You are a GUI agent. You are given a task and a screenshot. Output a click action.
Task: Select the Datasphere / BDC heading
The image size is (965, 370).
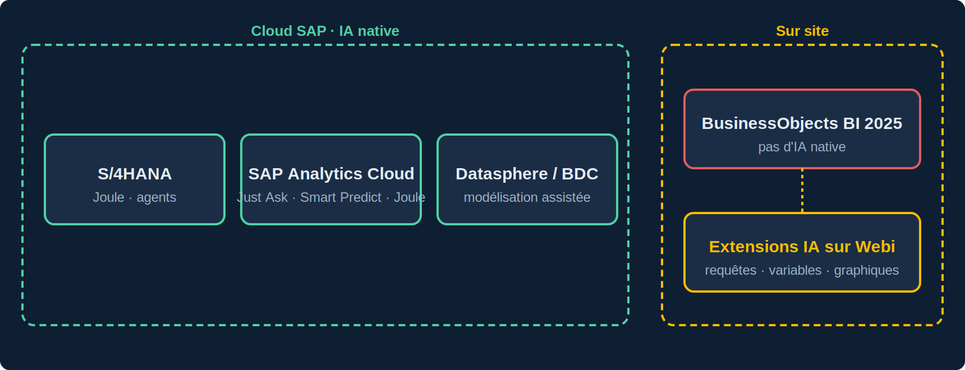(x=527, y=174)
